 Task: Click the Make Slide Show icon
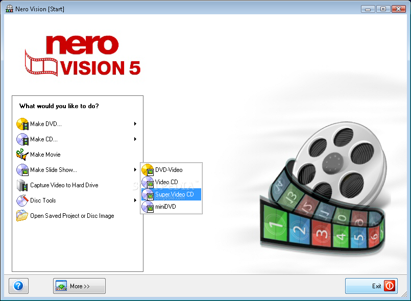click(x=22, y=170)
